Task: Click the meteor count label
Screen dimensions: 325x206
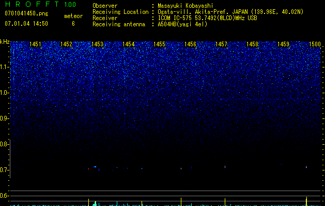Action: coord(73,16)
